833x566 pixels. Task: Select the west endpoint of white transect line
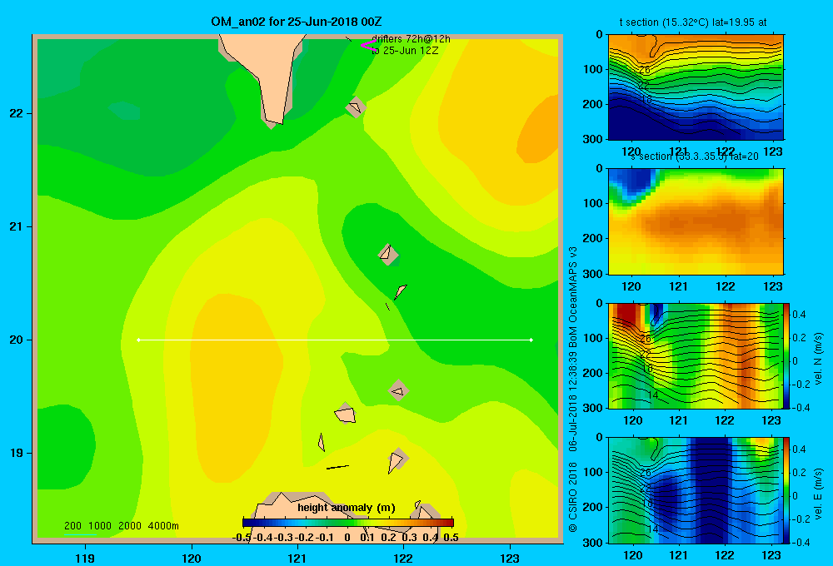tap(138, 340)
